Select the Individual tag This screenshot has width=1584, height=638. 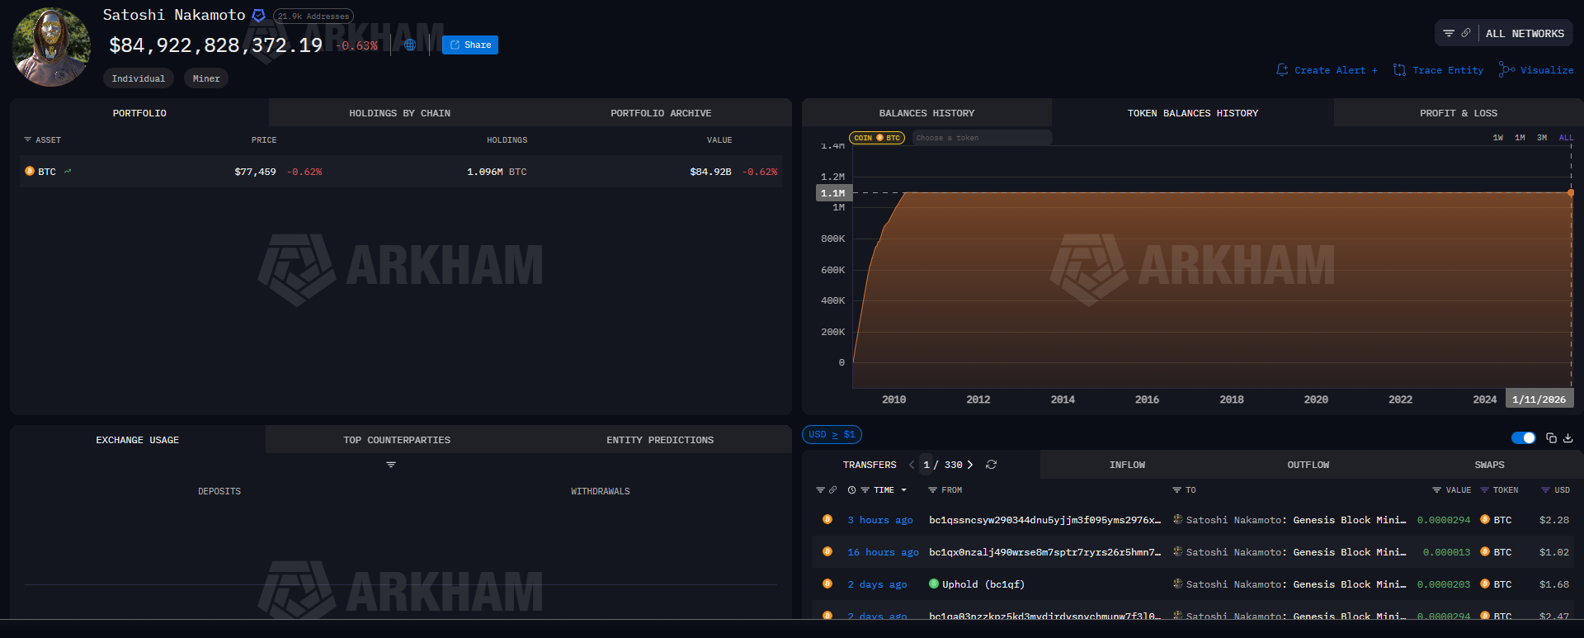(x=139, y=78)
